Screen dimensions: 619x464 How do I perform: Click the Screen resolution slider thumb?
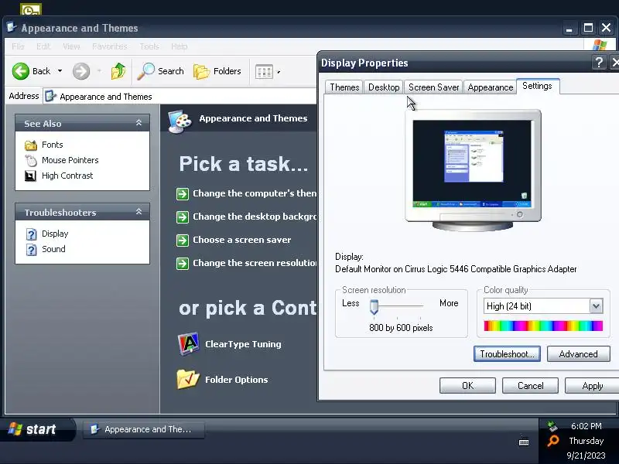[x=374, y=306]
